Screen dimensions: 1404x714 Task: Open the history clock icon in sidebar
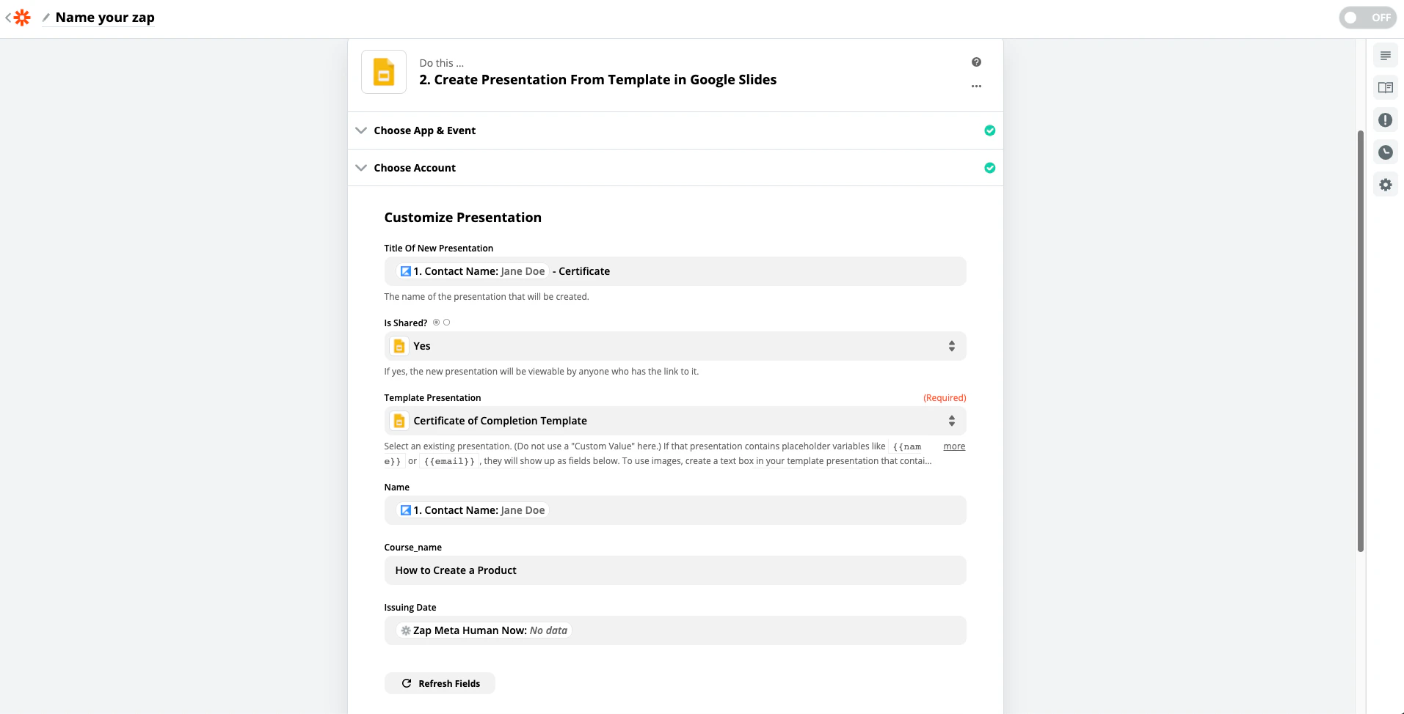(1386, 152)
